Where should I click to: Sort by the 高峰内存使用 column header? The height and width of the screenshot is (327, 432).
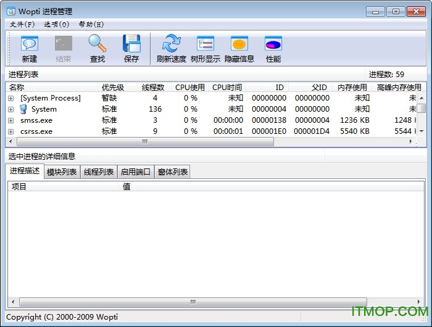pyautogui.click(x=399, y=88)
